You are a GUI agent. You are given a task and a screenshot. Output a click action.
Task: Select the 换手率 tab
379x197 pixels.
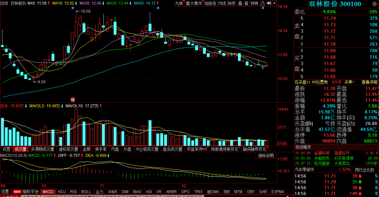click(101, 149)
